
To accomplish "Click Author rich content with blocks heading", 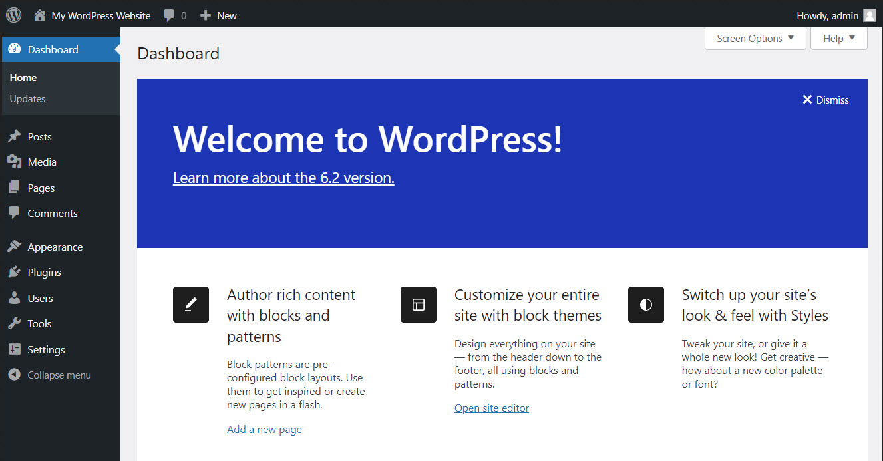I will coord(291,315).
